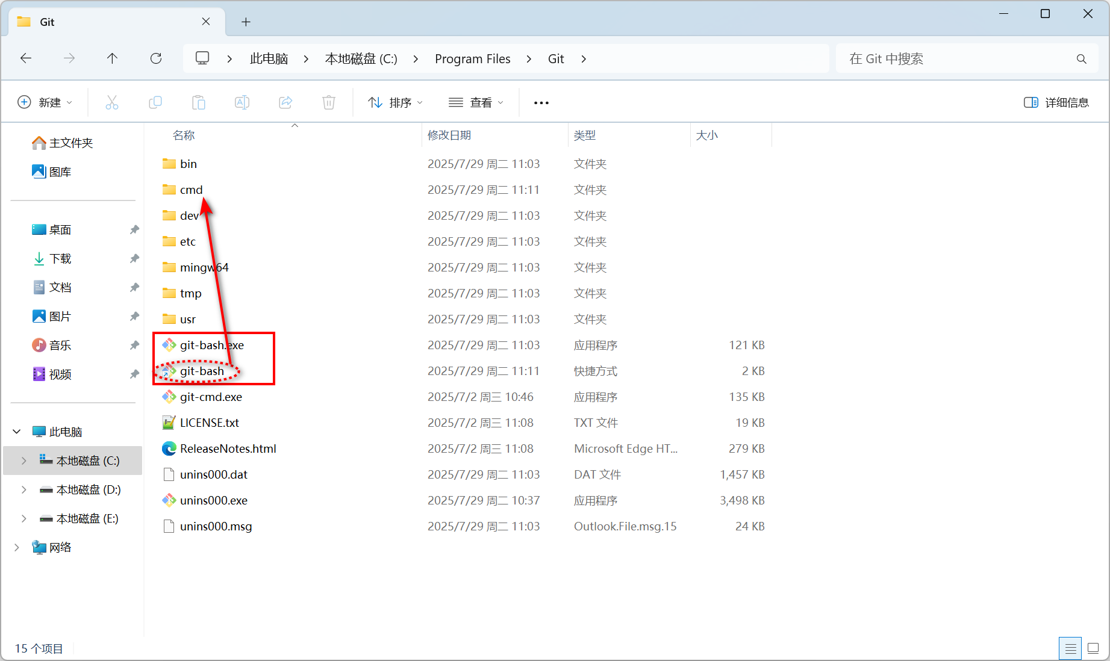
Task: Open Pictures (图片) quick access
Action: pyautogui.click(x=52, y=316)
